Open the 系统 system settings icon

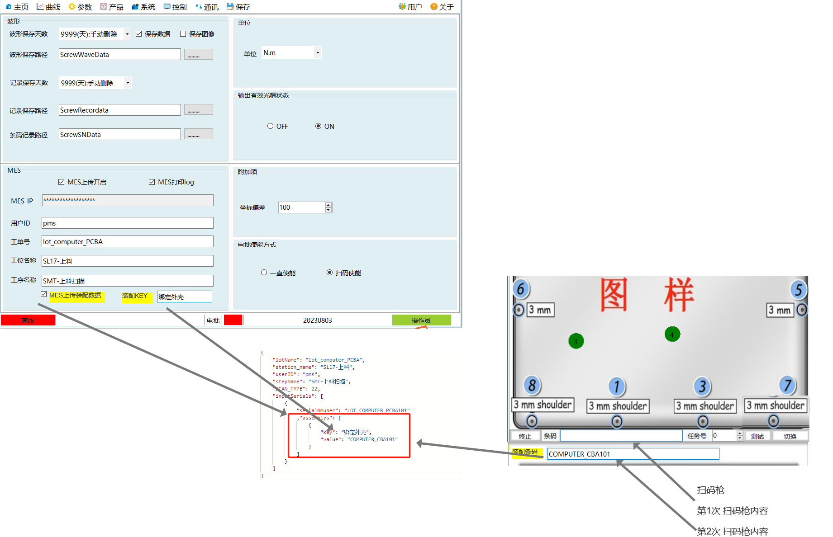135,7
